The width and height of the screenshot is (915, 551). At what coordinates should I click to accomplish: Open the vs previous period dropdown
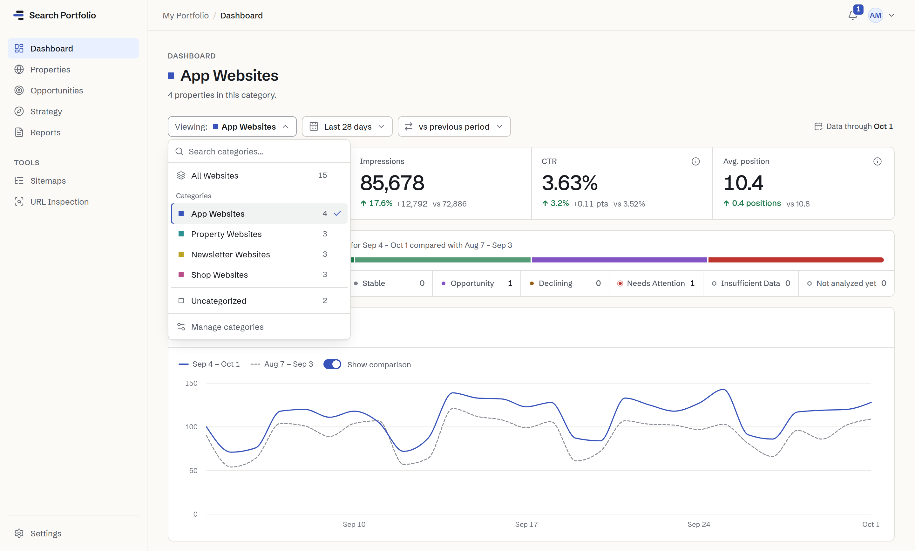click(454, 126)
